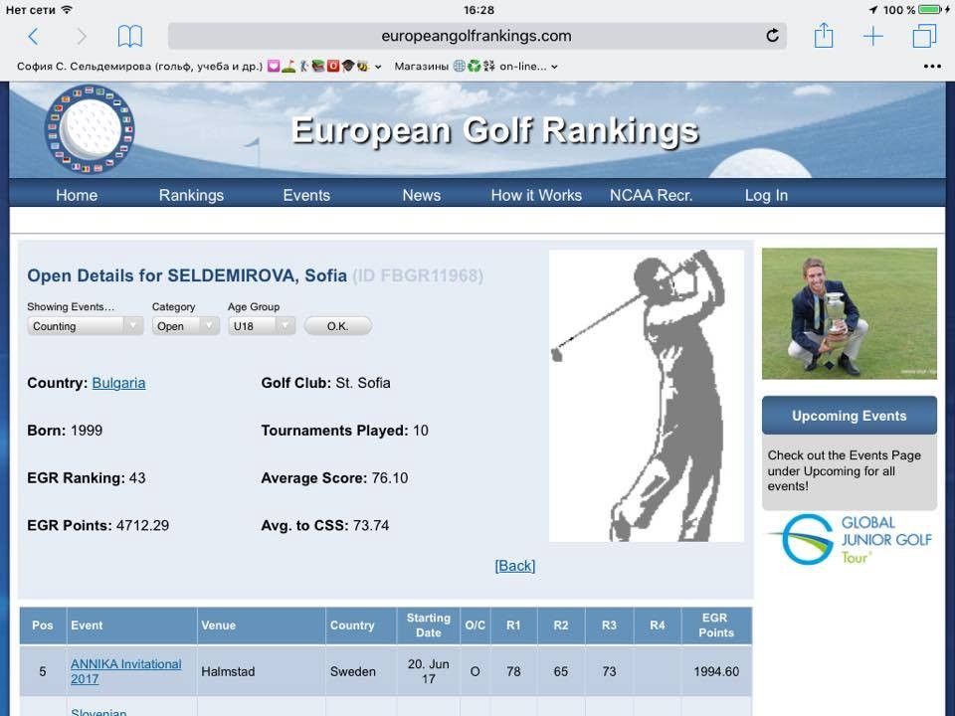This screenshot has width=955, height=716.
Task: Tap address bar europeangolfrankings.com
Action: [x=477, y=36]
